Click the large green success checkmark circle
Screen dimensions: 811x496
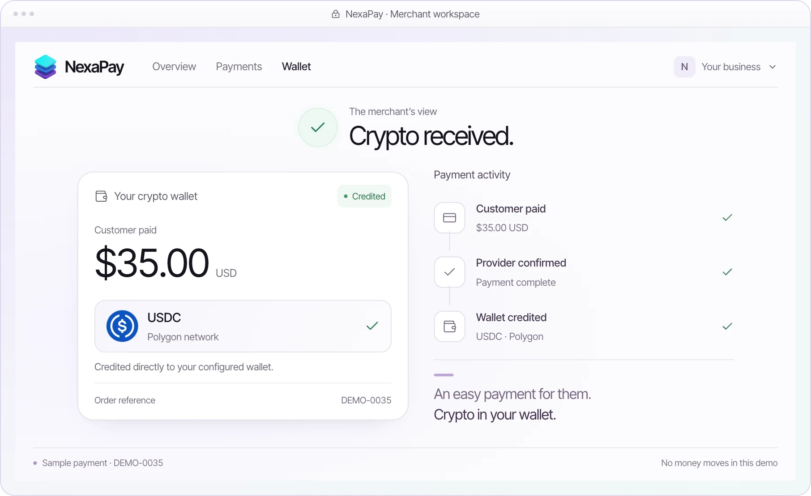tap(318, 127)
